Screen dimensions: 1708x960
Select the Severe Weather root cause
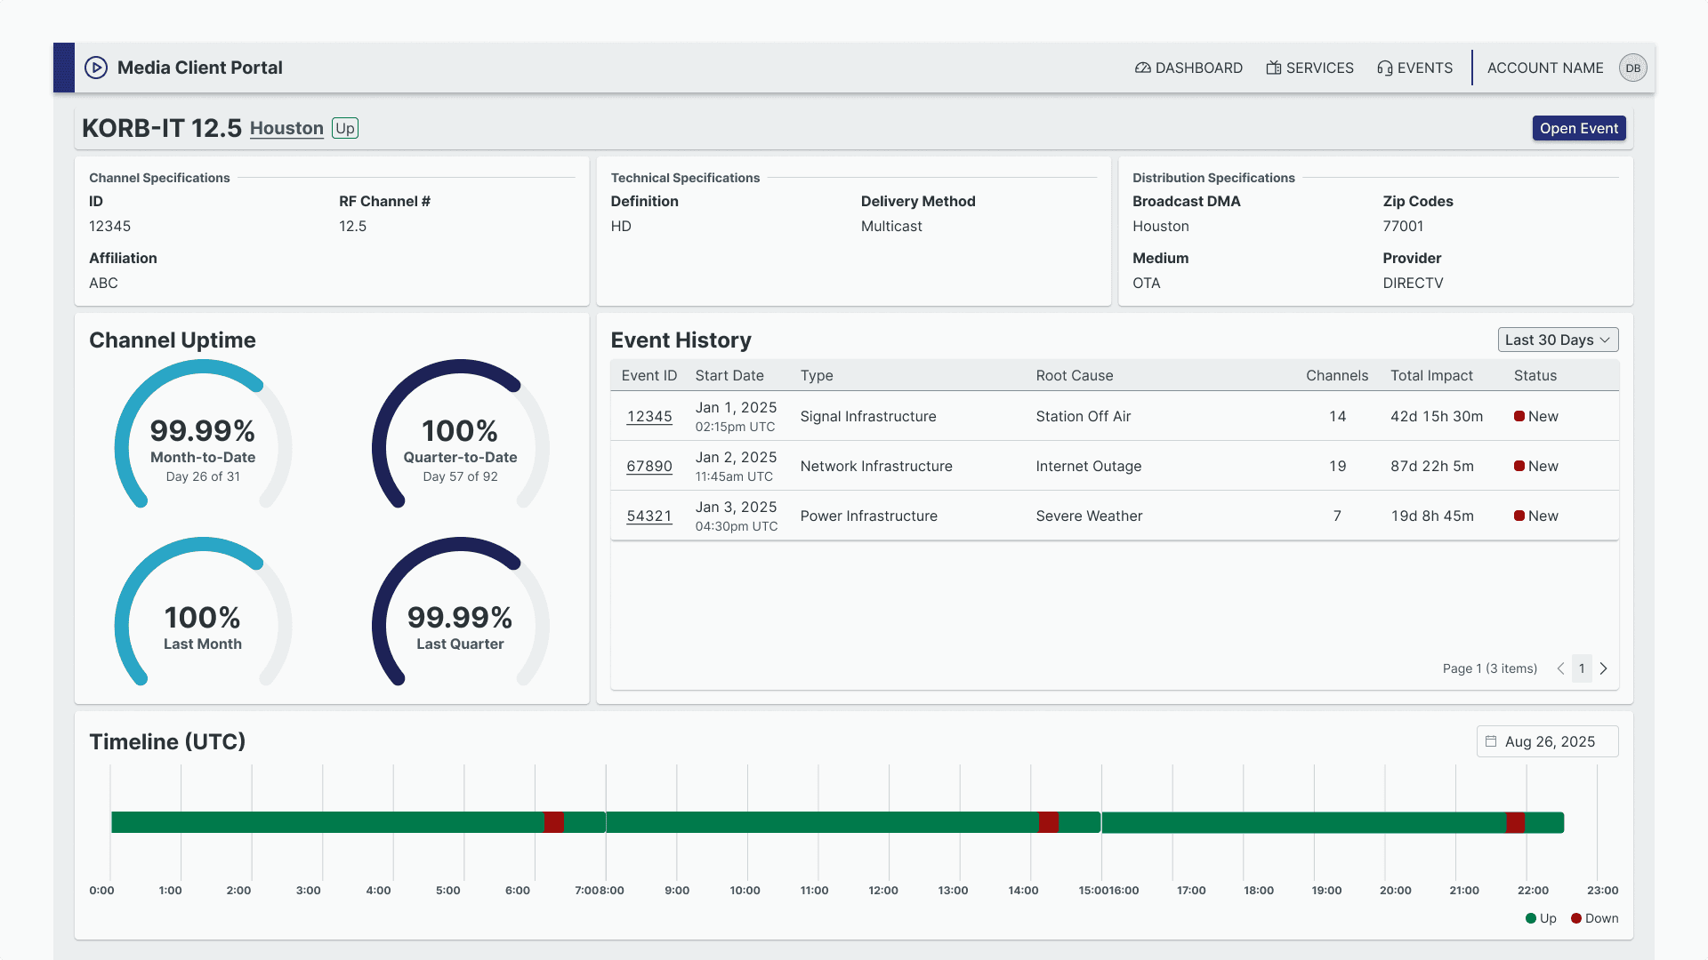1089,516
